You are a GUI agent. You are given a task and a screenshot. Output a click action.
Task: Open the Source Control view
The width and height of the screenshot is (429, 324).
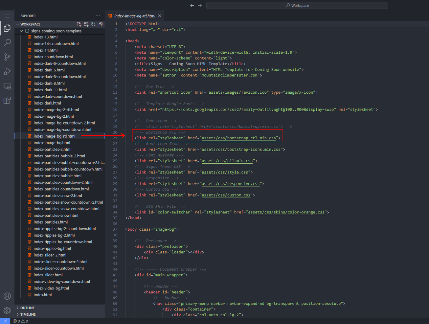coord(7,57)
